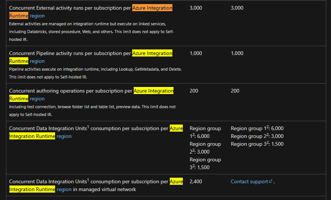Open 'region' link in Pipeline activity runs row

pos(37,61)
